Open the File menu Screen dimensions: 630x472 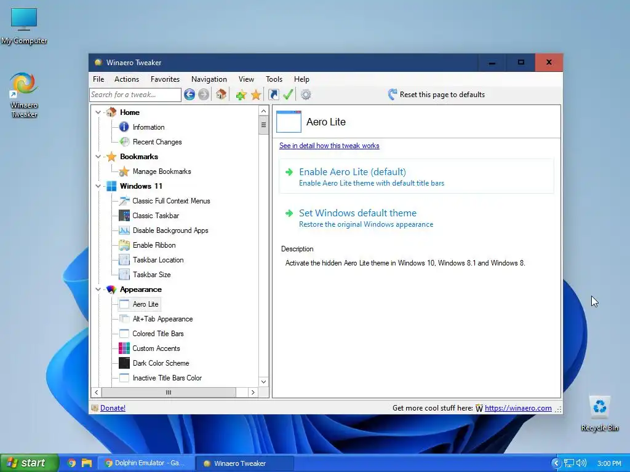98,79
